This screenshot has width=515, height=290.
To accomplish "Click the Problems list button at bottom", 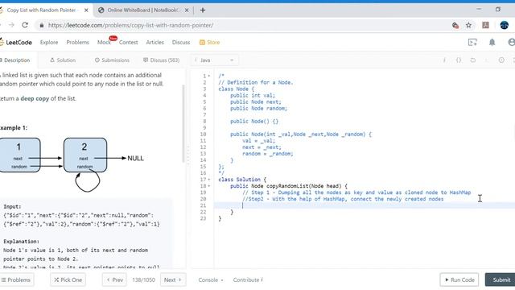I will point(16,280).
